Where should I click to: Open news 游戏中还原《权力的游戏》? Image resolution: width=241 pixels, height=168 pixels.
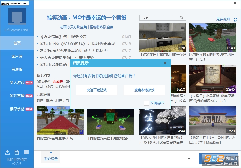77,44
